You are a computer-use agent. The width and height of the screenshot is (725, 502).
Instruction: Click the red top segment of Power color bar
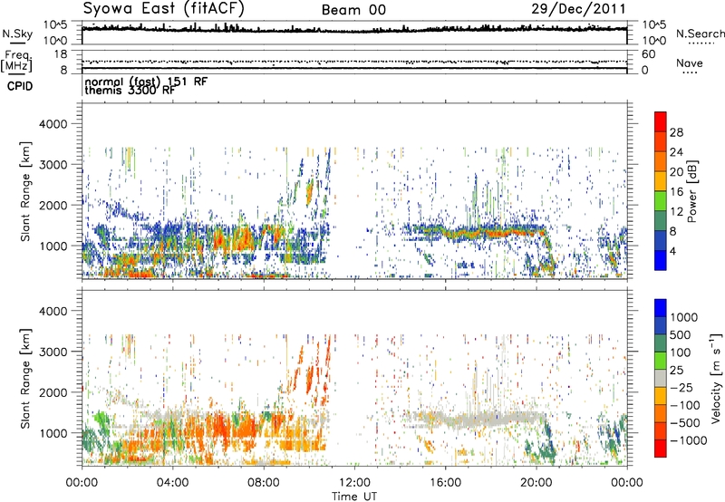(661, 121)
